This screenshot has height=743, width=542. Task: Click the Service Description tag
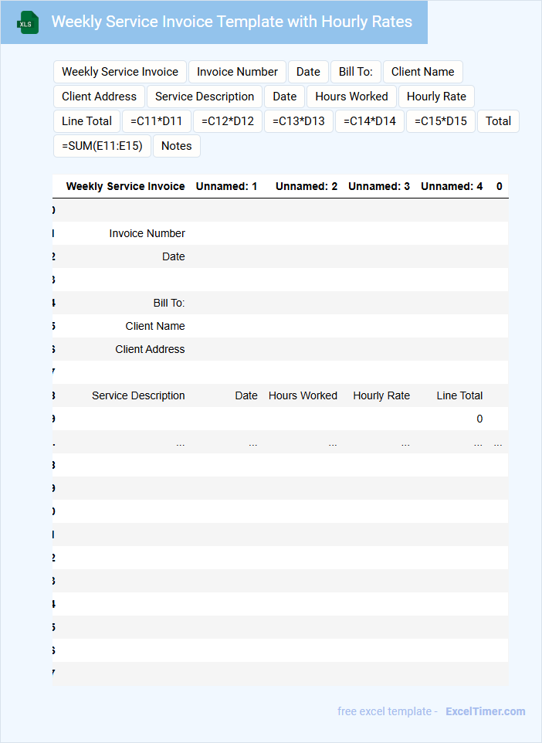coord(205,97)
